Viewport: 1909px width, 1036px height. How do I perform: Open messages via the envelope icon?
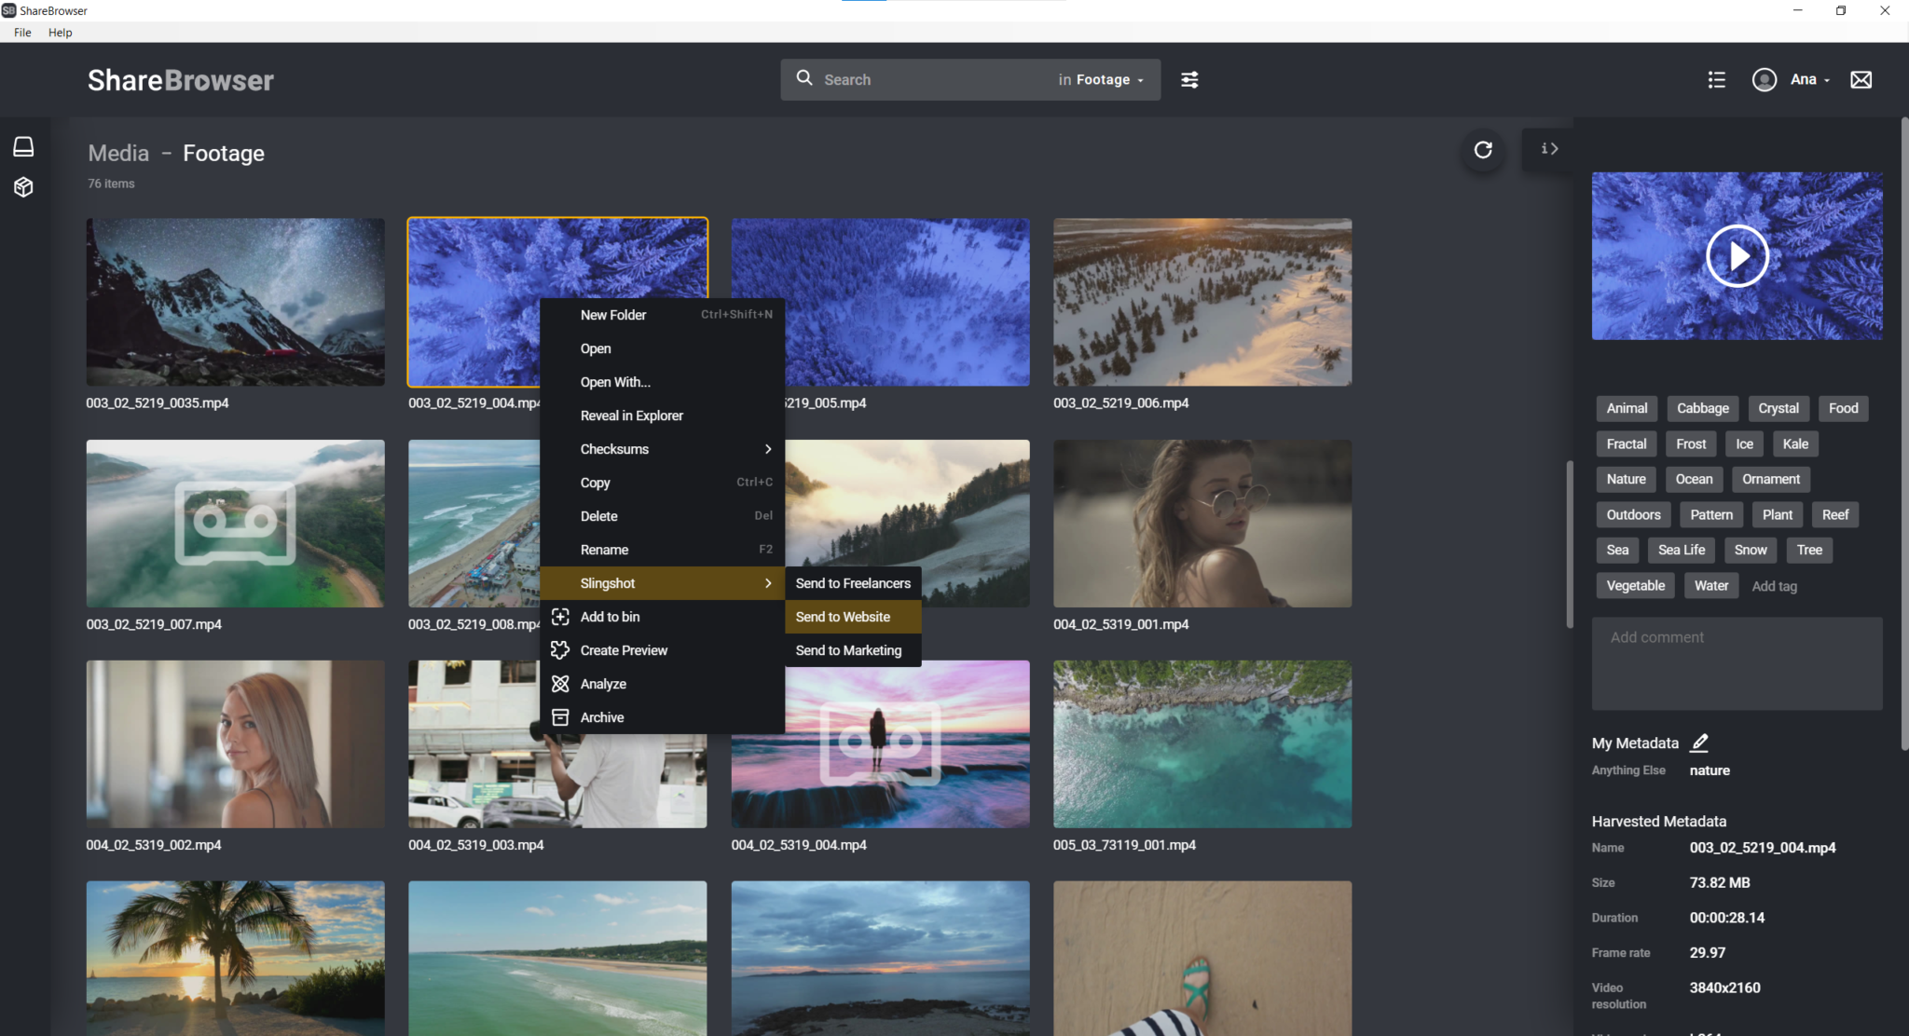tap(1861, 79)
